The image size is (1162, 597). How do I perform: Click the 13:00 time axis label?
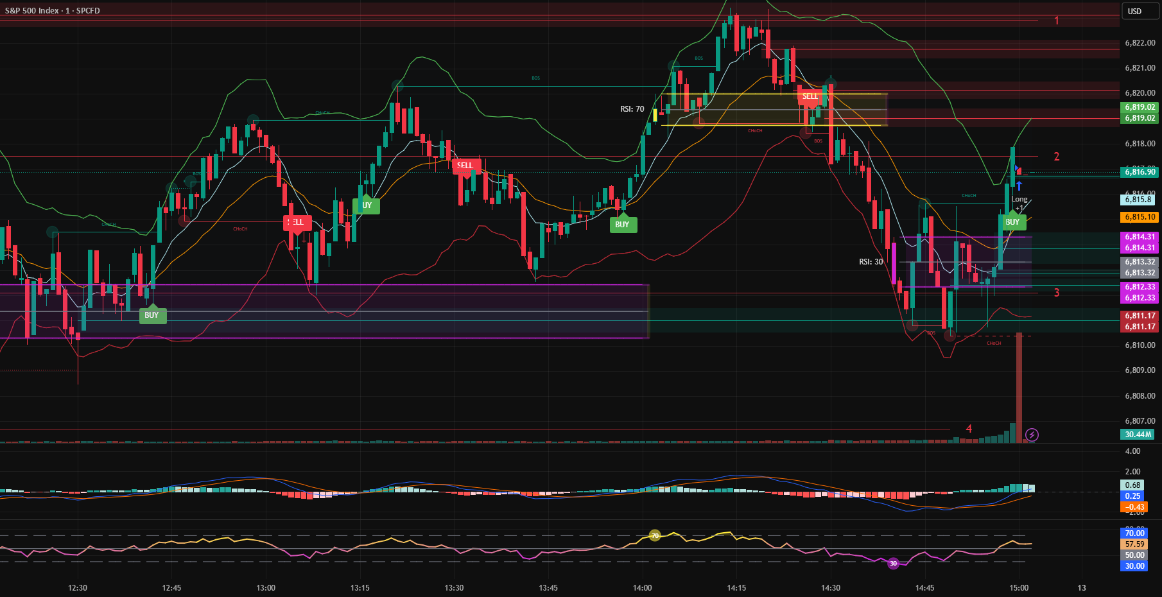(x=266, y=588)
